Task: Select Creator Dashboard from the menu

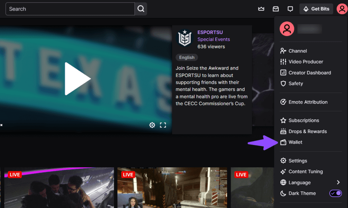Action: tap(310, 72)
